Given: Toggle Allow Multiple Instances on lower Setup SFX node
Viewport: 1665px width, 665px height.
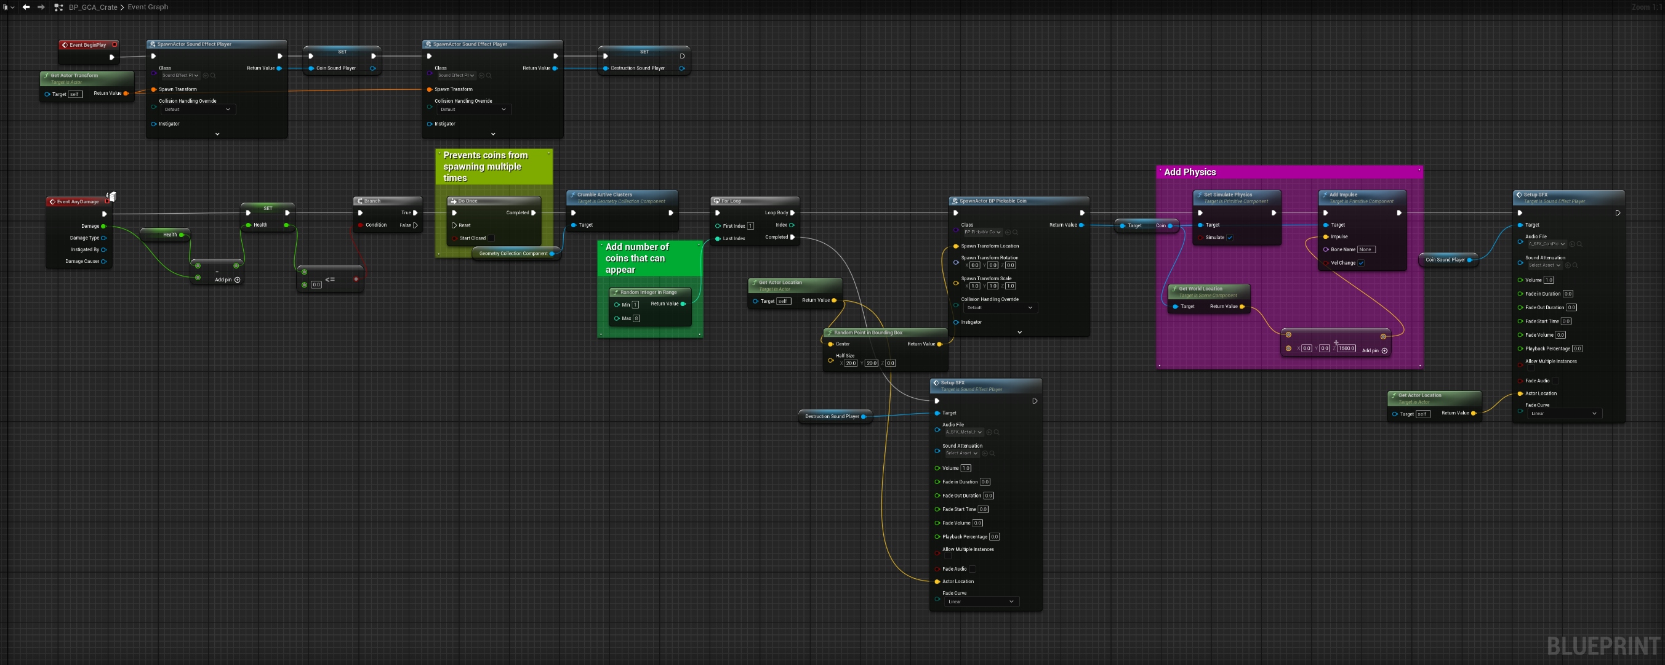Looking at the screenshot, I should click(x=947, y=557).
